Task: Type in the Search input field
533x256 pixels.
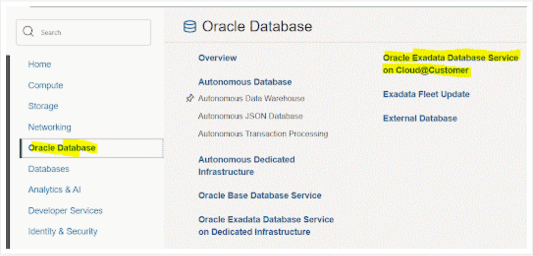Action: (89, 32)
